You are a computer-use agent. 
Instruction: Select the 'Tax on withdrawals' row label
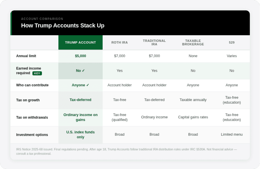pyautogui.click(x=32, y=117)
